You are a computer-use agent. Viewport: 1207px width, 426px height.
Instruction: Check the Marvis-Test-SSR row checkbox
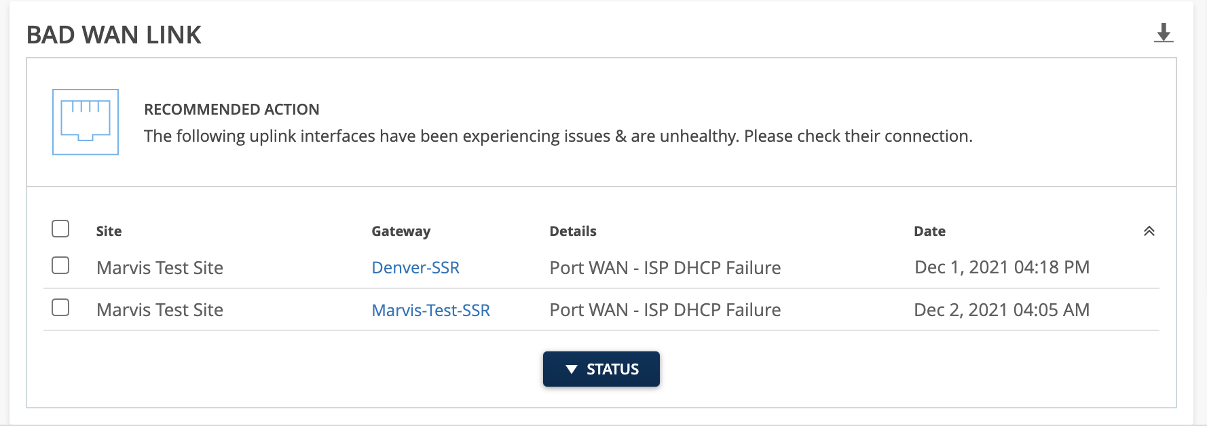60,307
